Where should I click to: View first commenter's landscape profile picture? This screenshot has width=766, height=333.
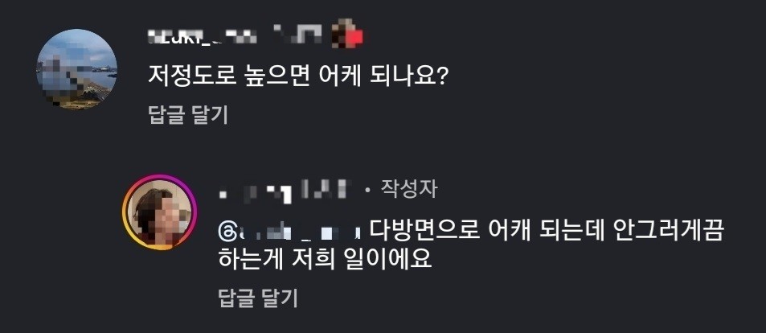click(77, 69)
